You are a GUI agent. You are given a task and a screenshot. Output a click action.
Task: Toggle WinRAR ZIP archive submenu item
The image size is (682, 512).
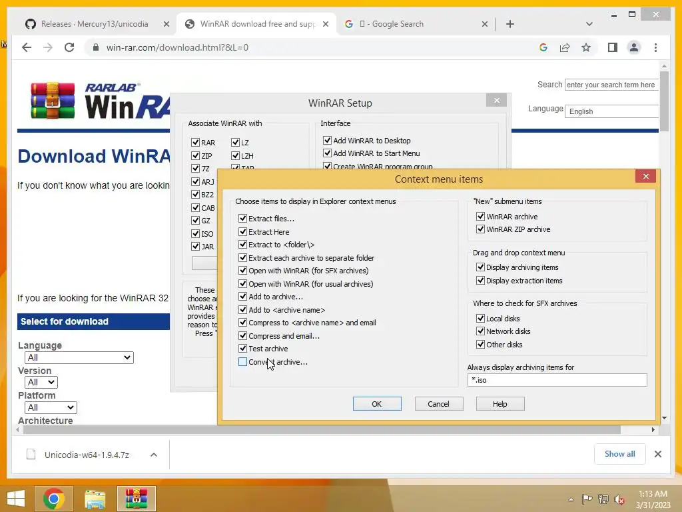[480, 229]
